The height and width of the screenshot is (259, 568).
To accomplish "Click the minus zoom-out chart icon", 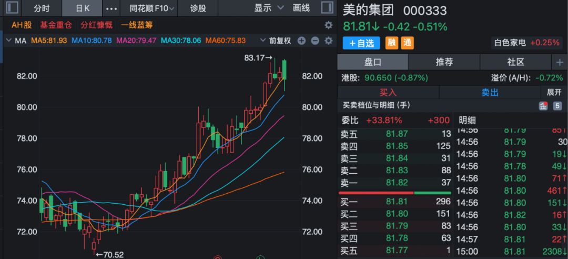I will (315, 41).
